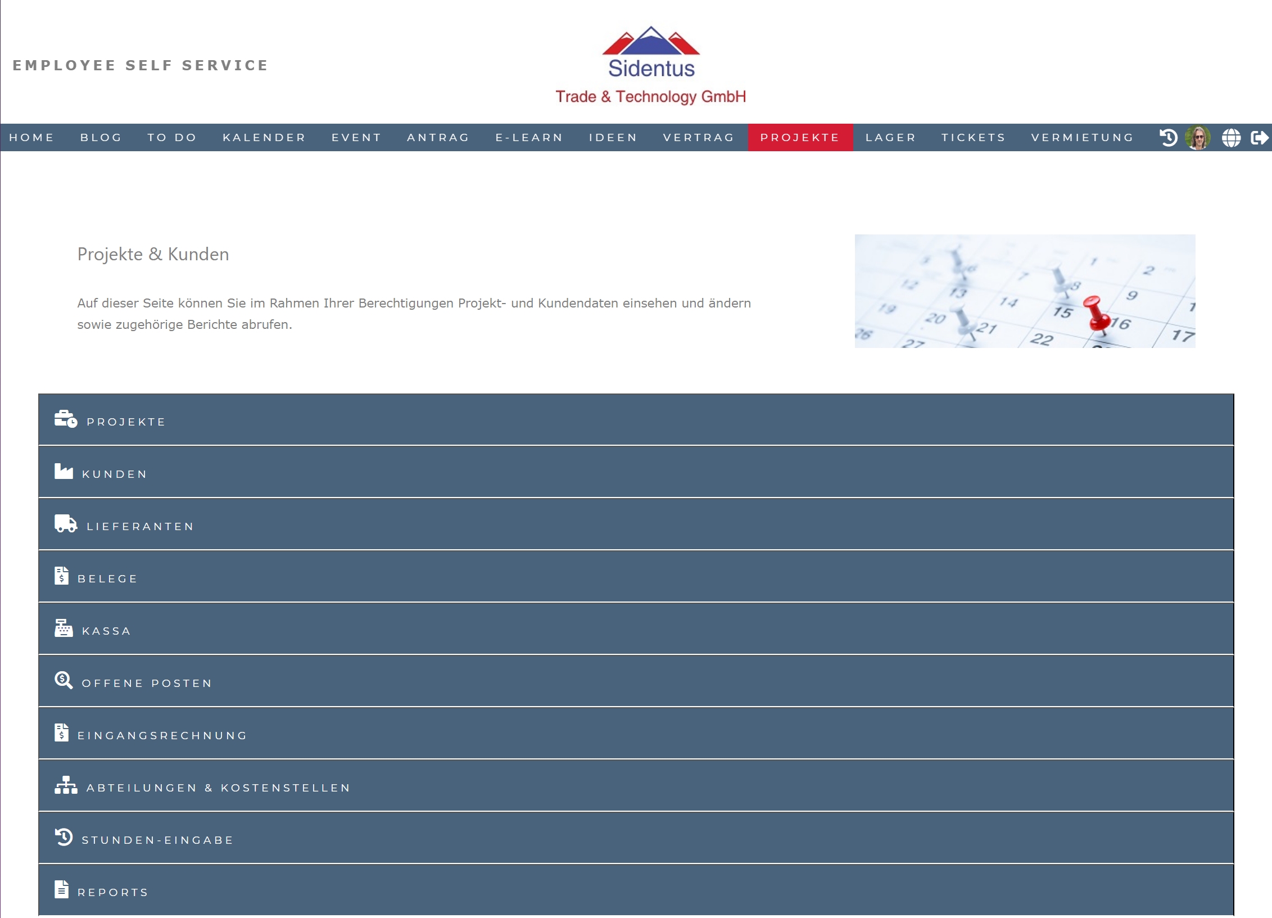The image size is (1272, 918).
Task: Click the truck icon beside Lieferanten
Action: 65,523
